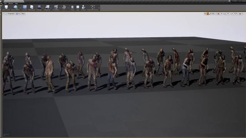Click the Possess player icon
Image resolution: width=246 pixels, height=138 pixels.
point(83,8)
